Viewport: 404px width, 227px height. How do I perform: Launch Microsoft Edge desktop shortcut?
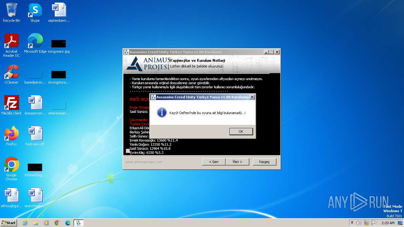35,43
